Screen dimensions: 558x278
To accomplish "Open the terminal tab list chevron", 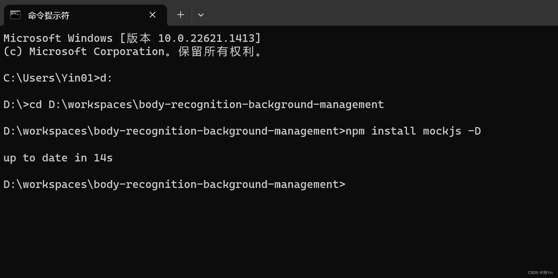I will point(201,15).
